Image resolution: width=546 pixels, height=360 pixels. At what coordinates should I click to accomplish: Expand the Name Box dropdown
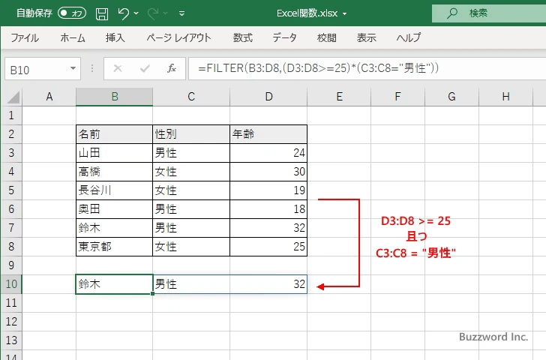73,68
